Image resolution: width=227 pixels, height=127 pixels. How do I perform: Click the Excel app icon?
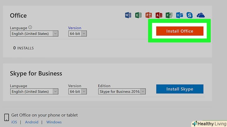(x=138, y=15)
